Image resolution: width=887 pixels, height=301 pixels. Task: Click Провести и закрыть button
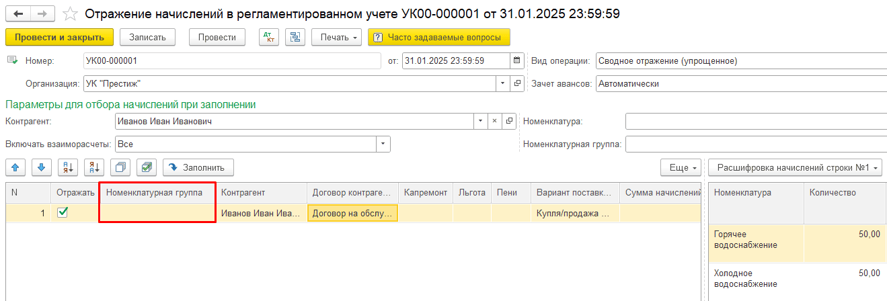click(59, 37)
